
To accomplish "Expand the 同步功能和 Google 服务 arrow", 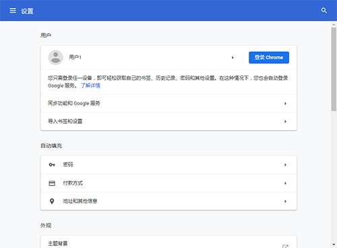I will (285, 104).
